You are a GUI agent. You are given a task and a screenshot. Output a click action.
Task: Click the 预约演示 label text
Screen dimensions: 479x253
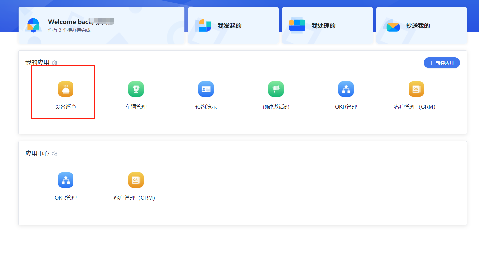[x=206, y=107]
